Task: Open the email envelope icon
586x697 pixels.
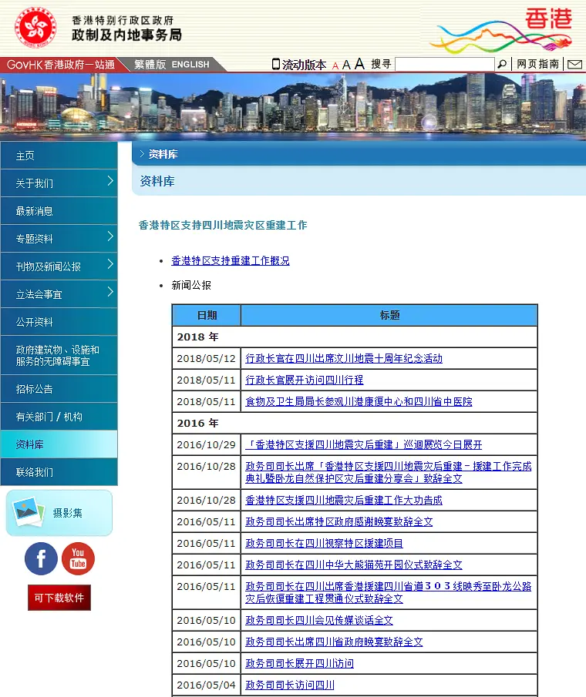Action: (574, 65)
